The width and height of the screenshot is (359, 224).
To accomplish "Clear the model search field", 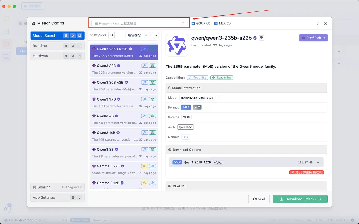I will [183, 24].
